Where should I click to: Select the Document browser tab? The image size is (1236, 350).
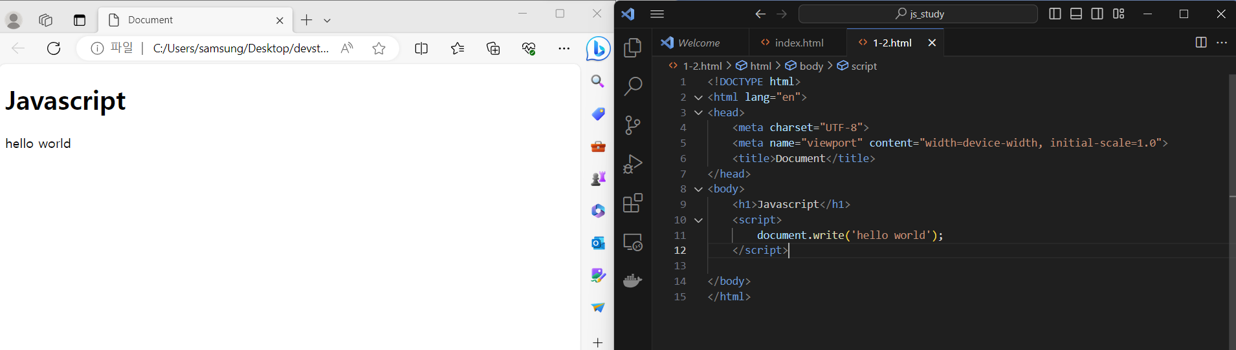(195, 20)
